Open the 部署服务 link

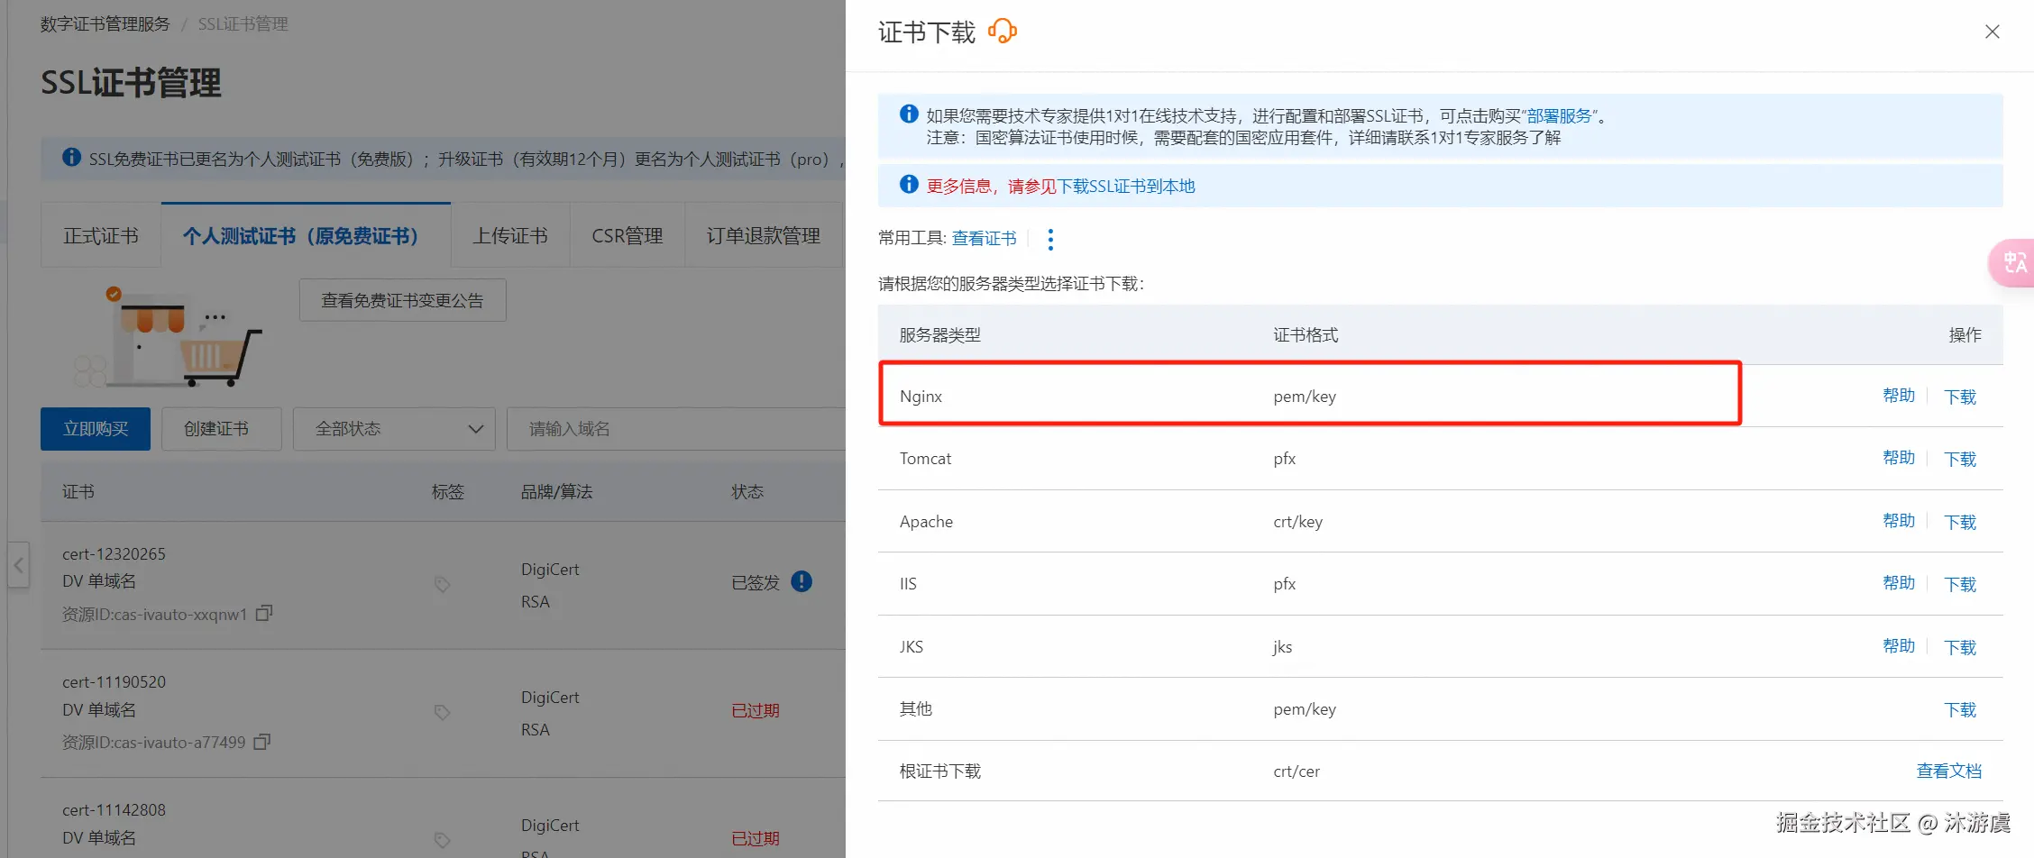pos(1560,116)
